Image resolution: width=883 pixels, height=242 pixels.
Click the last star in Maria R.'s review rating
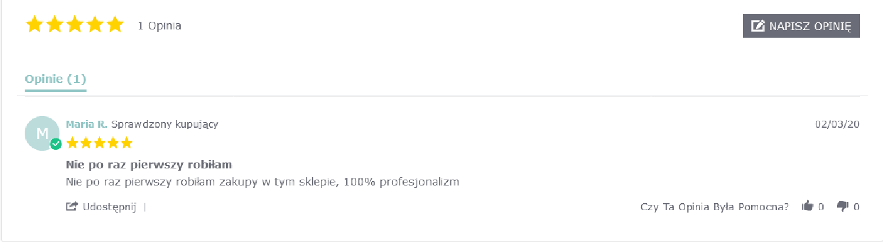(x=127, y=142)
